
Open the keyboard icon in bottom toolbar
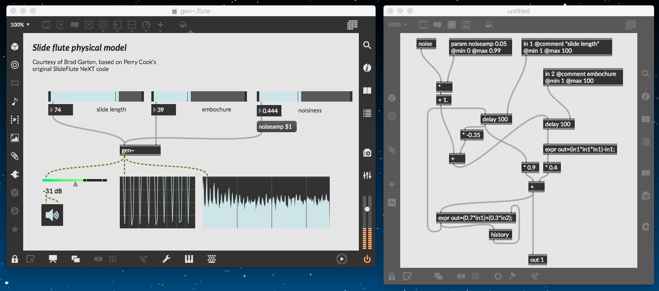(211, 259)
